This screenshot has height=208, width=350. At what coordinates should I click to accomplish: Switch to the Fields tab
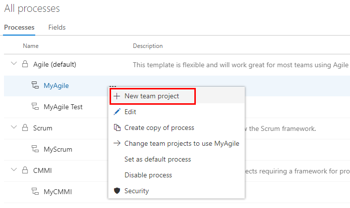[57, 28]
